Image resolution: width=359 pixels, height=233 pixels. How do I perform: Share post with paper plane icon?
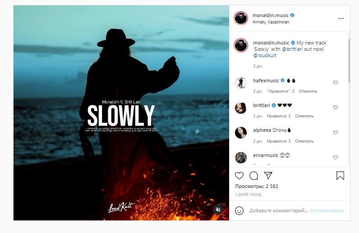267,175
